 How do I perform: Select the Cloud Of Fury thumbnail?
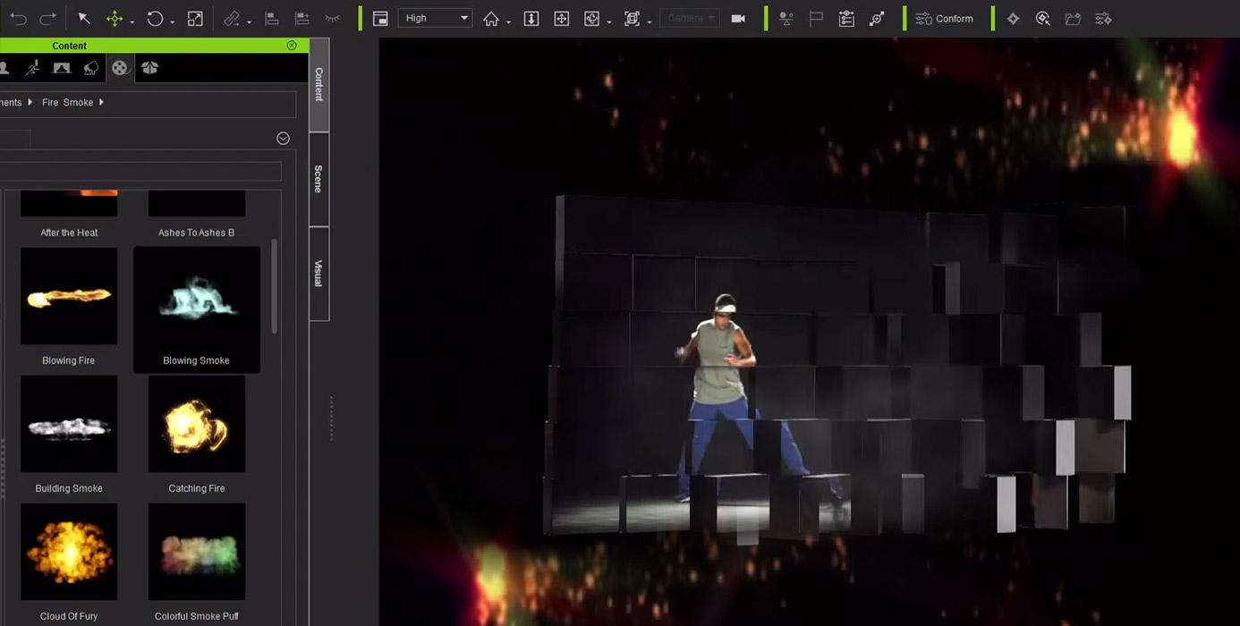69,552
